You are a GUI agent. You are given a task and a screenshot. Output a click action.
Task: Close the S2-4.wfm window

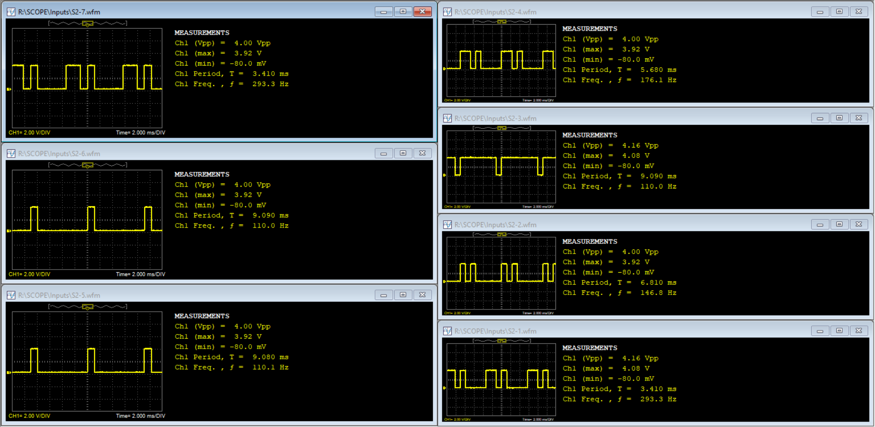(x=859, y=12)
